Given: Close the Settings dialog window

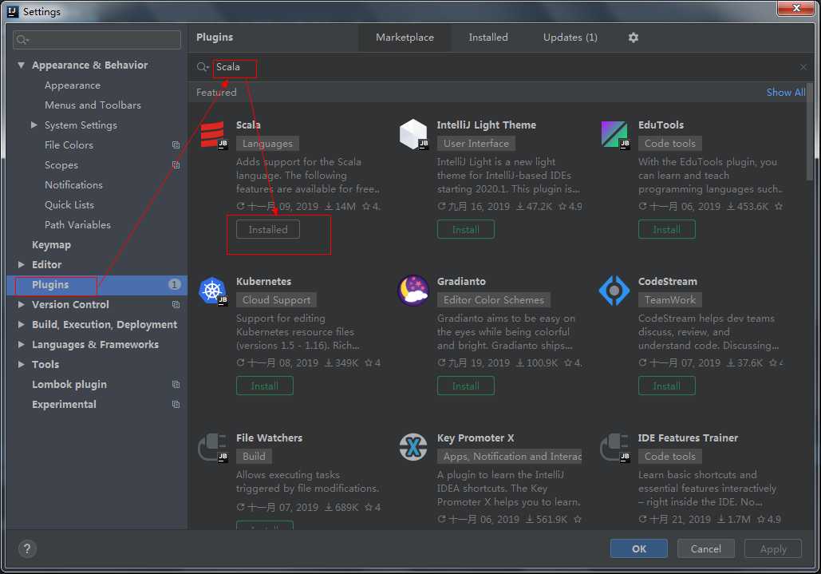Looking at the screenshot, I should pyautogui.click(x=795, y=8).
